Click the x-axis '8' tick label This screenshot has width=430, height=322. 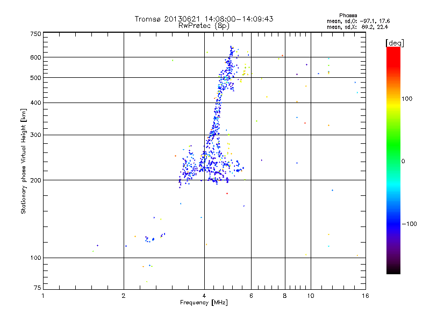[285, 296]
